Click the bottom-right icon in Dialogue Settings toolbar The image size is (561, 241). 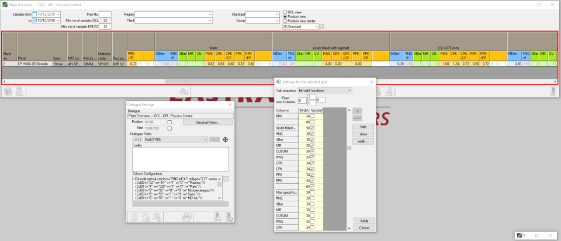click(x=230, y=216)
